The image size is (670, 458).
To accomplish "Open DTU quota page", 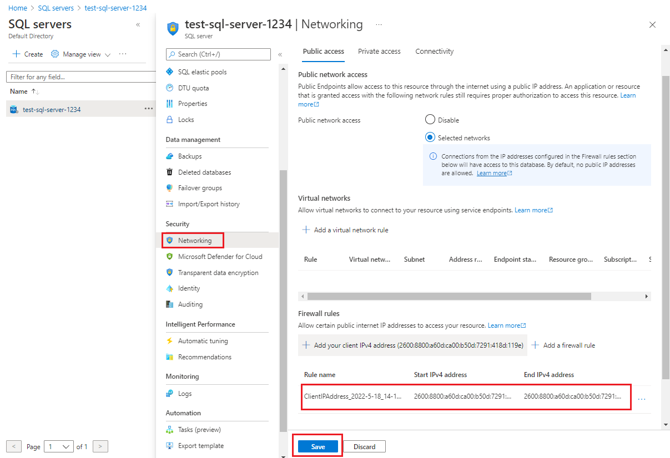I will 193,88.
